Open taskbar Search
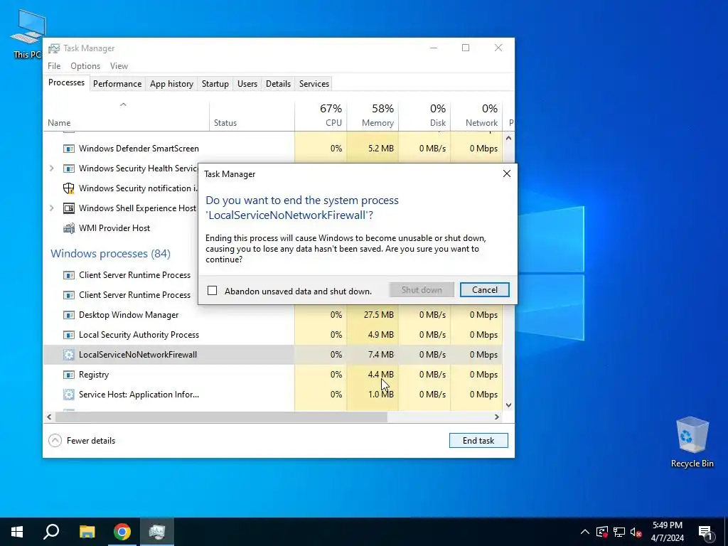Viewport: 728px width, 546px height. 51,532
